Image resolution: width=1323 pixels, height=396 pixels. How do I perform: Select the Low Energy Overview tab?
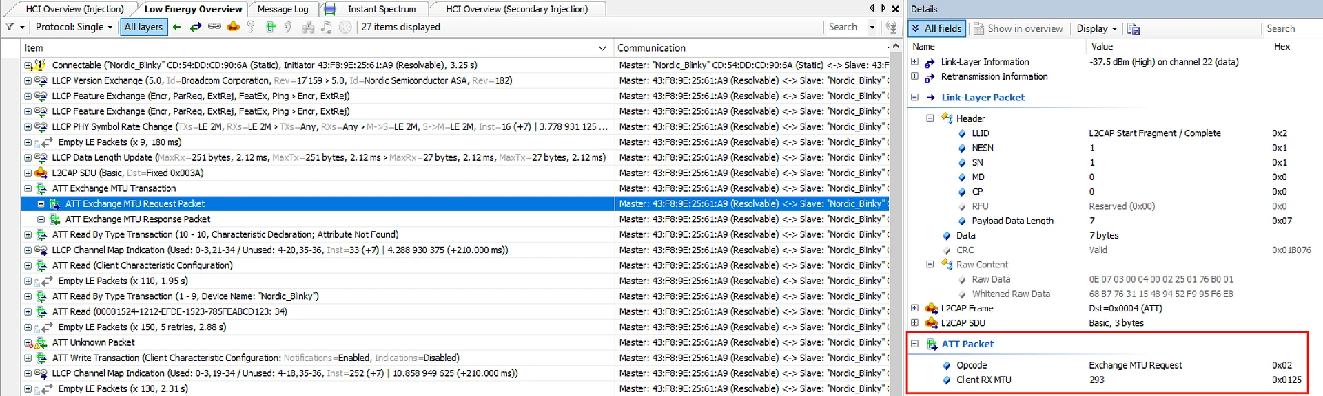193,9
